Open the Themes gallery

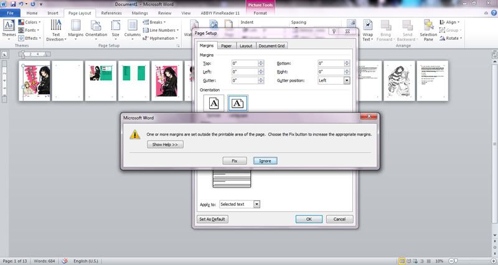point(9,29)
